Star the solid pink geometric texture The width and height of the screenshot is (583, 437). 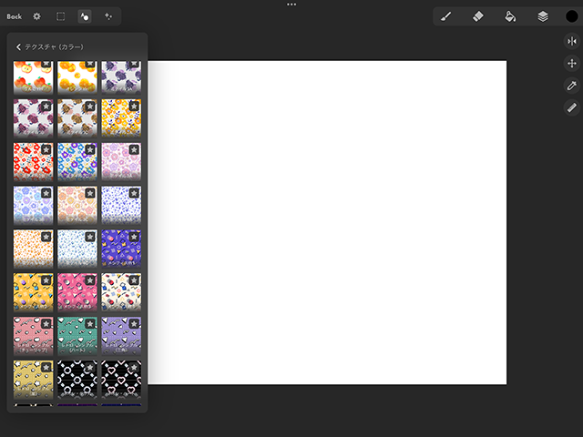coord(90,281)
